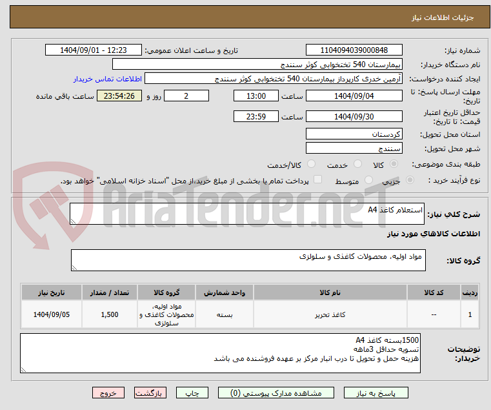Click the price validity date 1404/09/30

(x=354, y=117)
